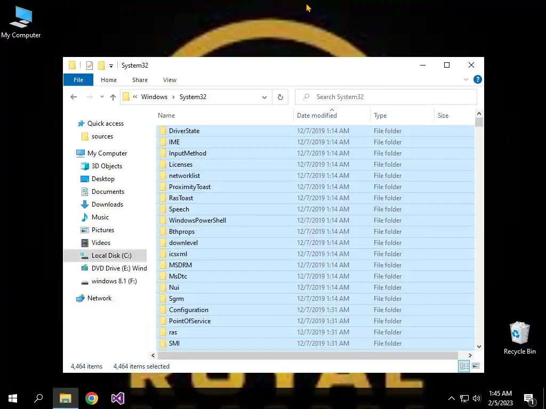
Task: Expand the ribbon with the chevron
Action: click(466, 80)
